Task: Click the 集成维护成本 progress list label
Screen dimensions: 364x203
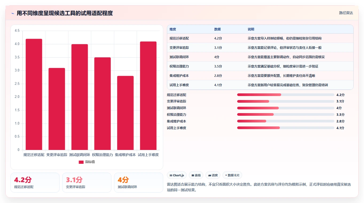Action: 177,121
